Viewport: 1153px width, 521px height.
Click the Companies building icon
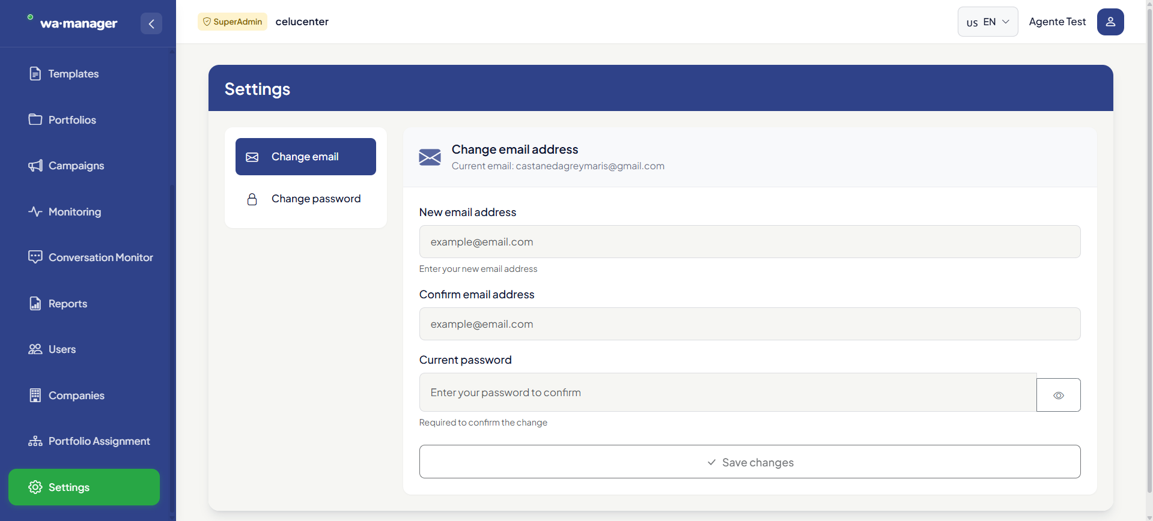(35, 395)
